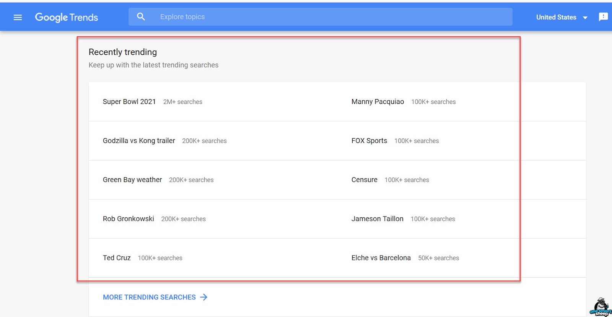Click 100K+ searches beside FOX Sports

[x=417, y=141]
